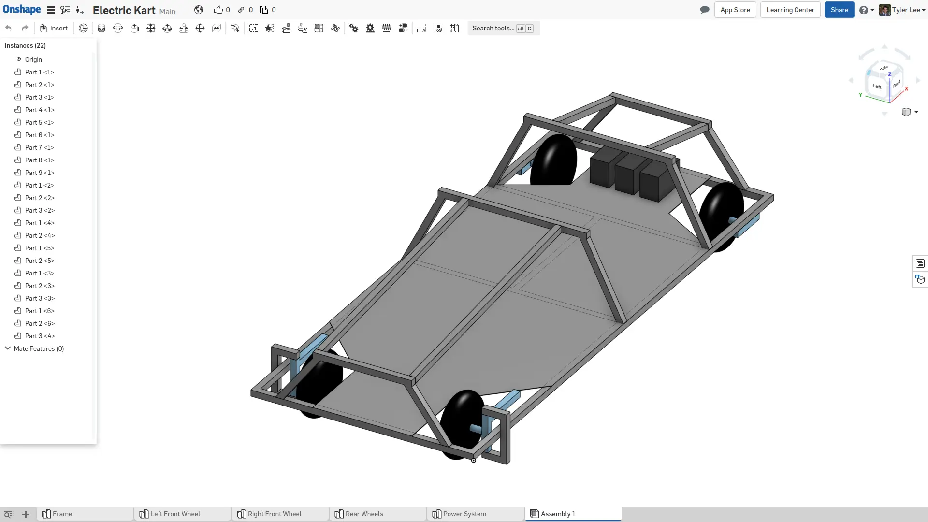Switch to the Rear Wheels tab
928x522 pixels.
pyautogui.click(x=364, y=514)
